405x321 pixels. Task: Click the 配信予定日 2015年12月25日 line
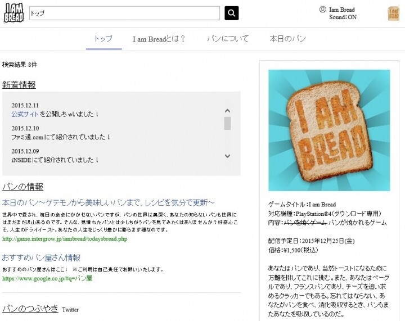(311, 241)
